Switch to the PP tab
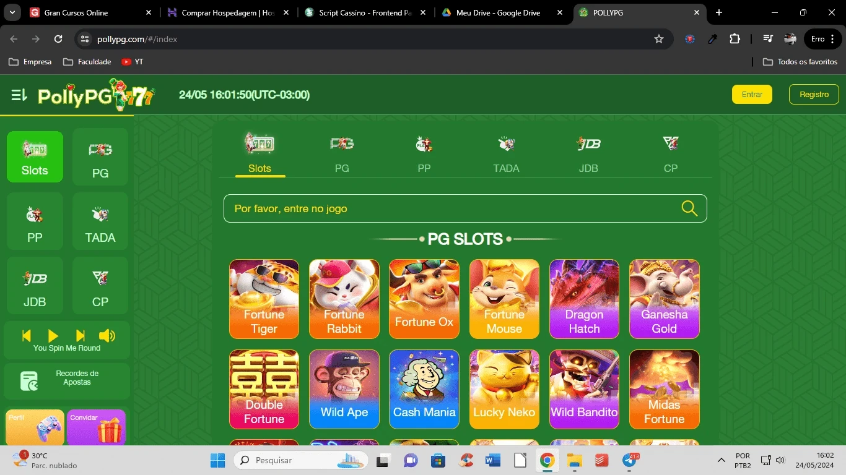 [x=424, y=153]
